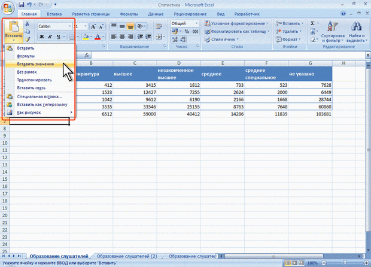This screenshot has width=371, height=267.
Task: Click the Save icon in quick access toolbar
Action: [x=22, y=4]
